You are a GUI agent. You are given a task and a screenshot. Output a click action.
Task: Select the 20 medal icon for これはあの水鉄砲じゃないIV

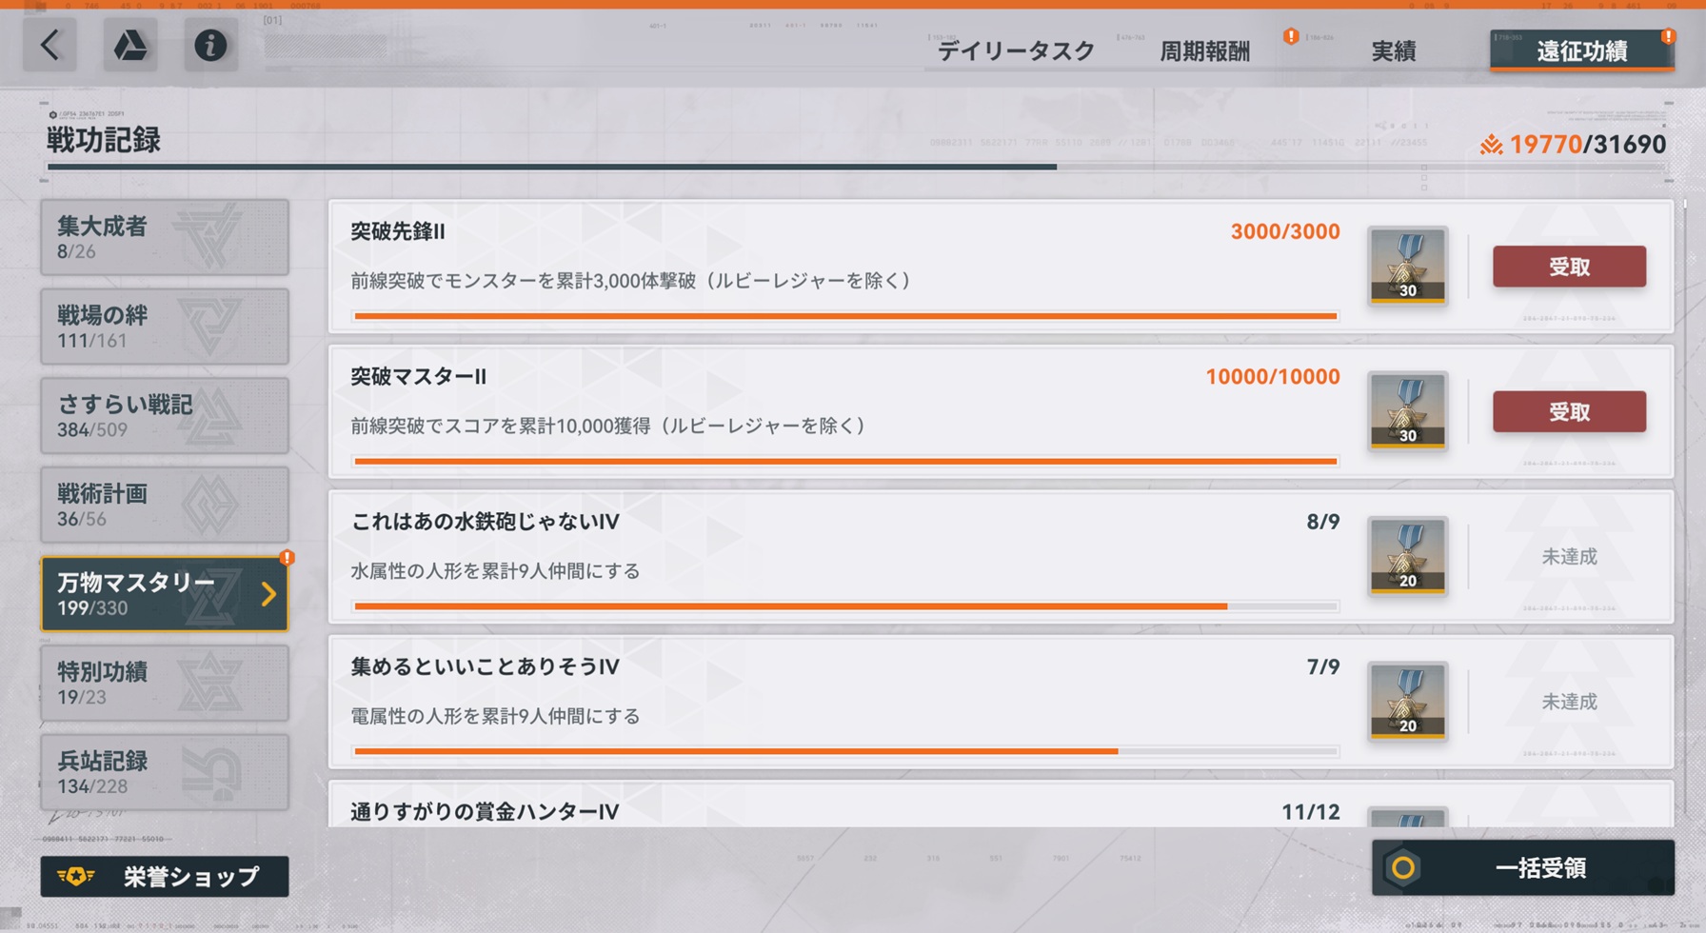click(x=1407, y=556)
